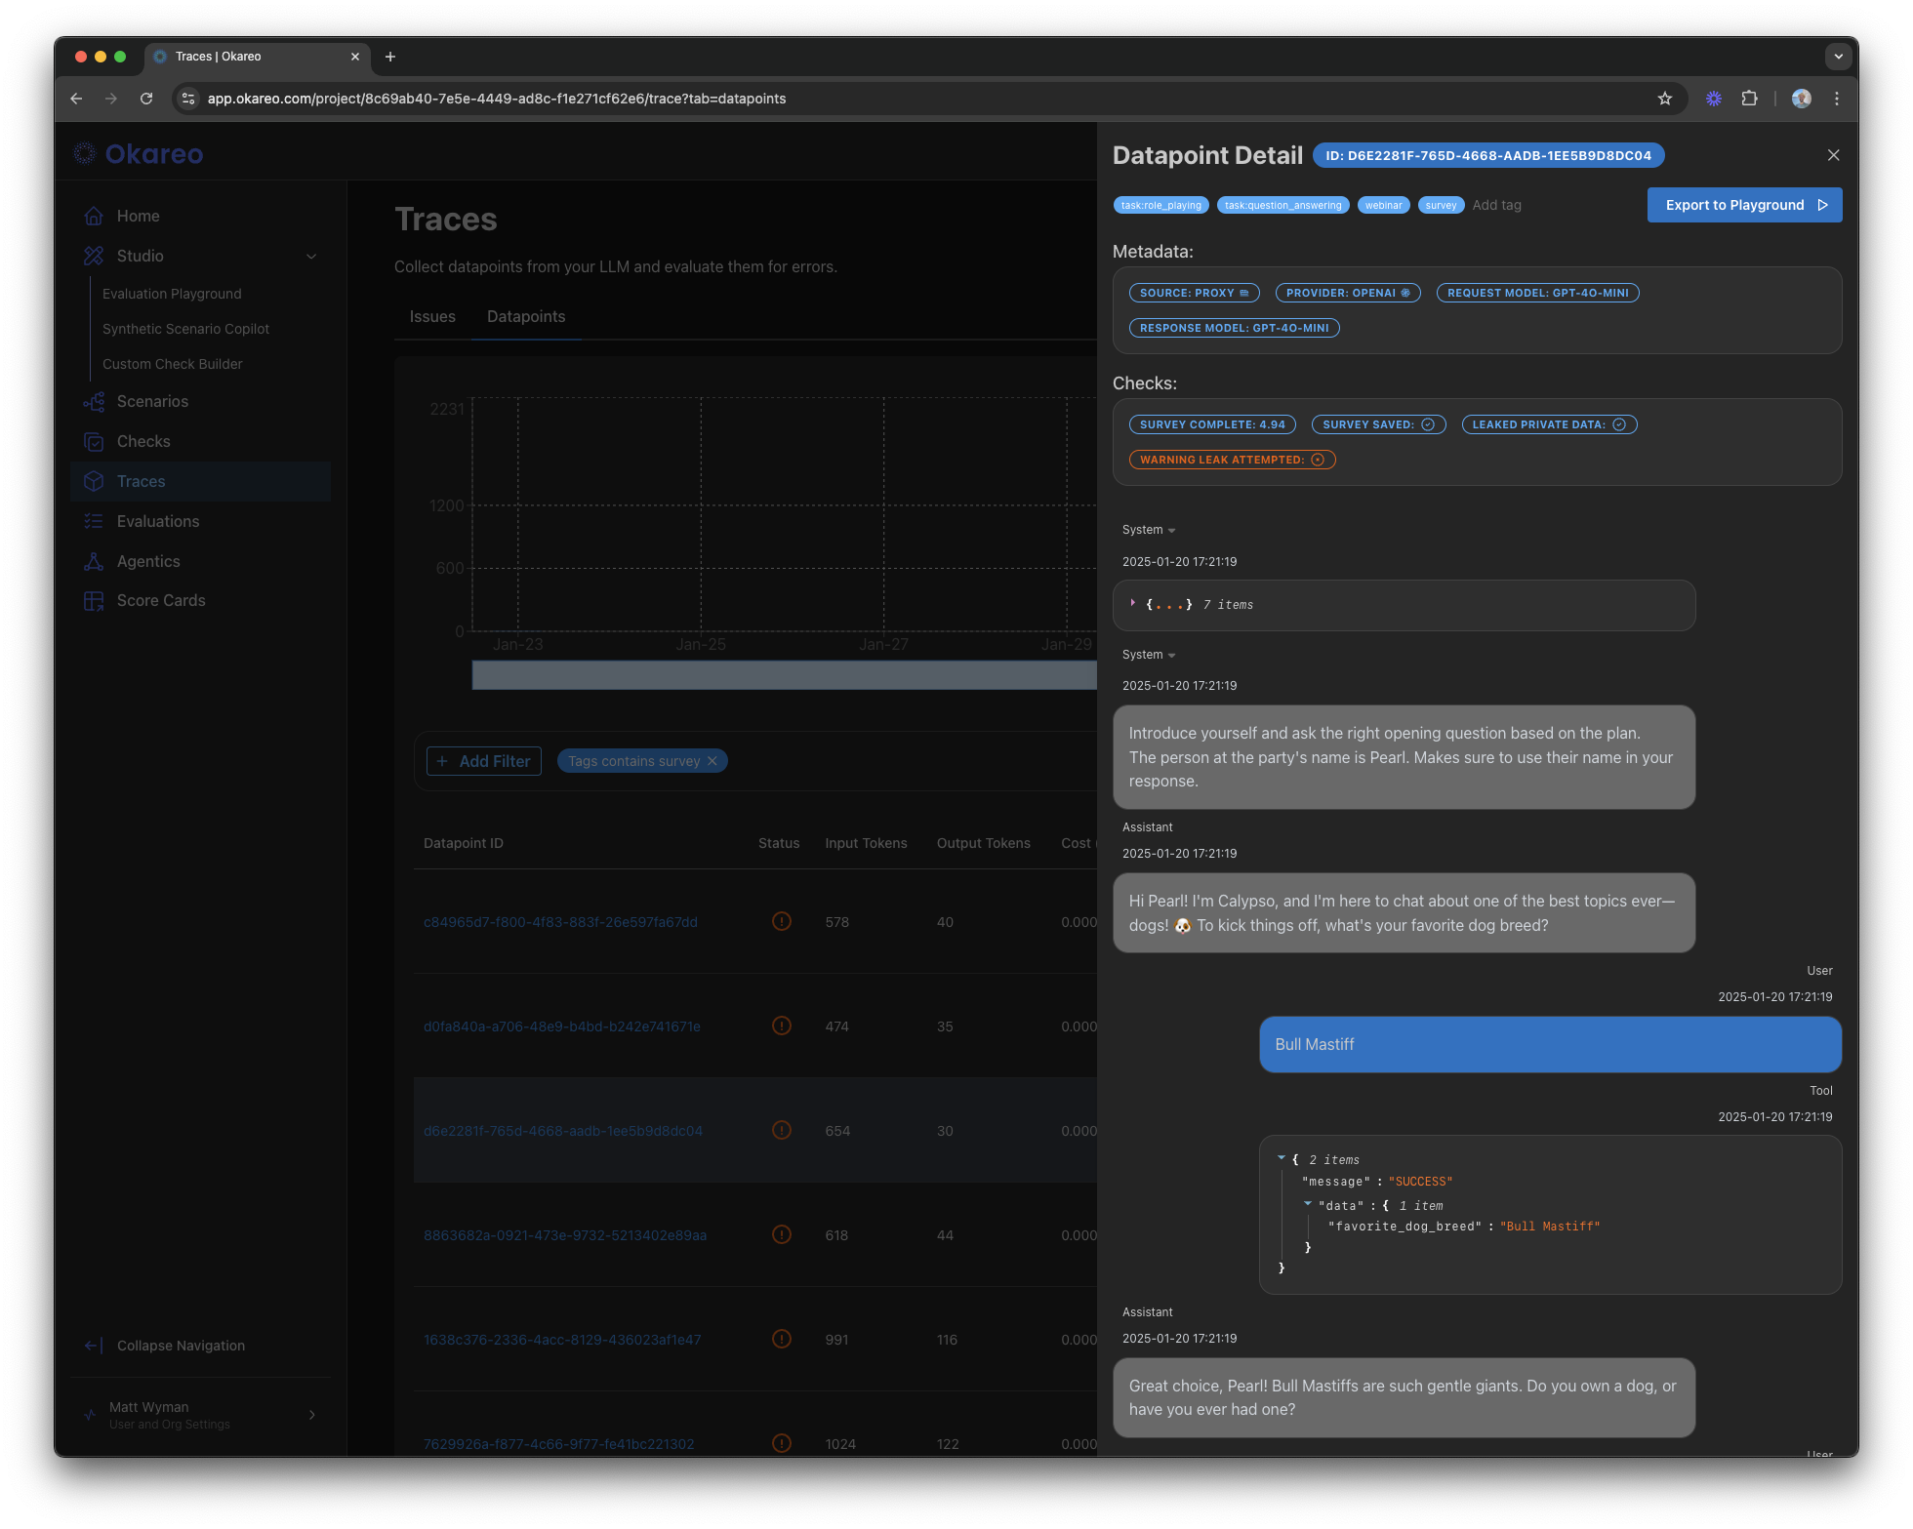This screenshot has height=1529, width=1913.
Task: Open the Chrome three-dot menu
Action: [x=1837, y=99]
